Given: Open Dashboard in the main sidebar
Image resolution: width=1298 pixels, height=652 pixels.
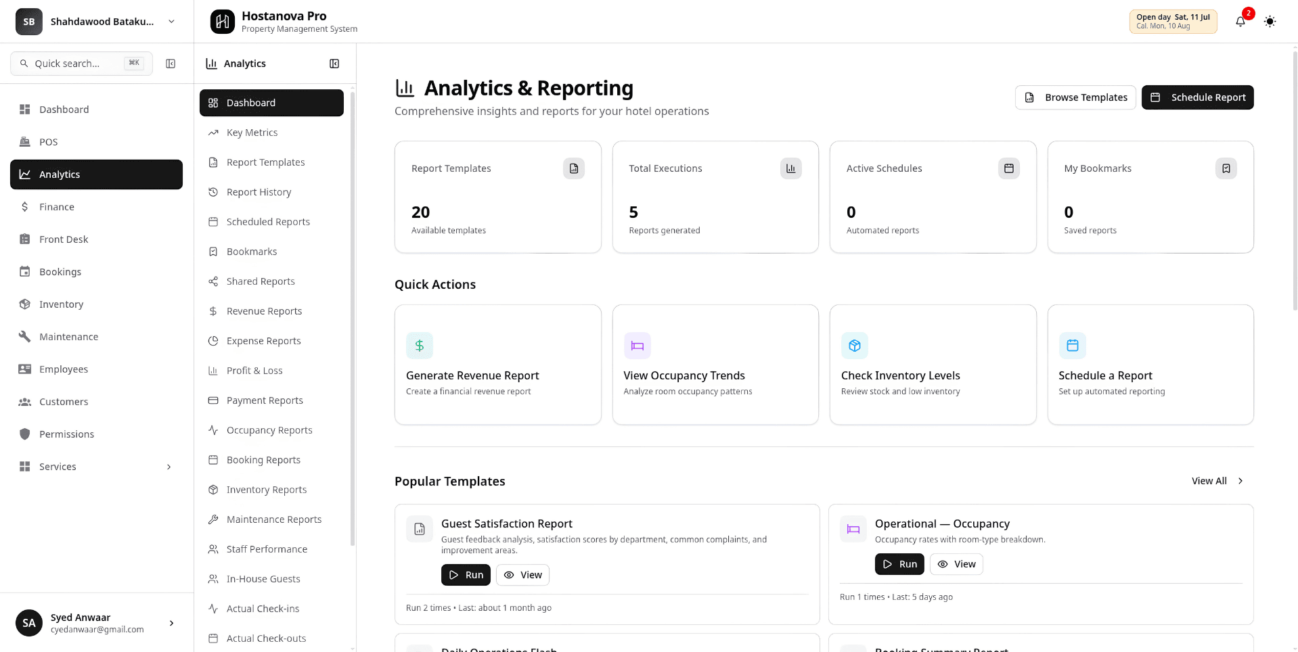Looking at the screenshot, I should 96,110.
